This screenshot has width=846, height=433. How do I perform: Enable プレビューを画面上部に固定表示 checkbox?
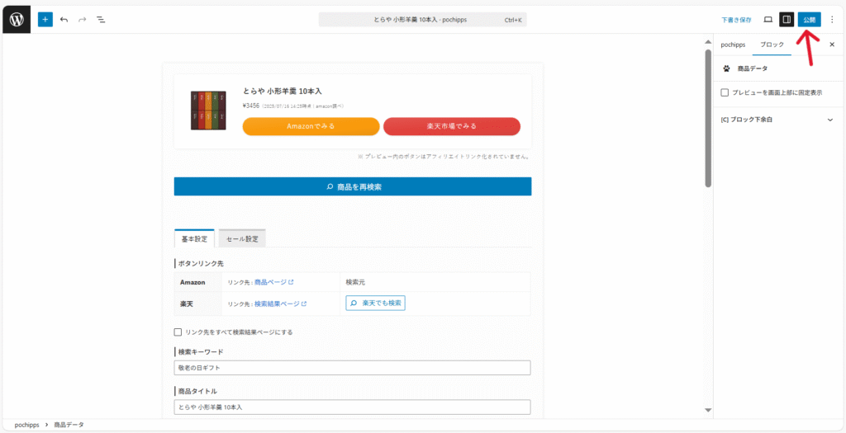pos(725,92)
